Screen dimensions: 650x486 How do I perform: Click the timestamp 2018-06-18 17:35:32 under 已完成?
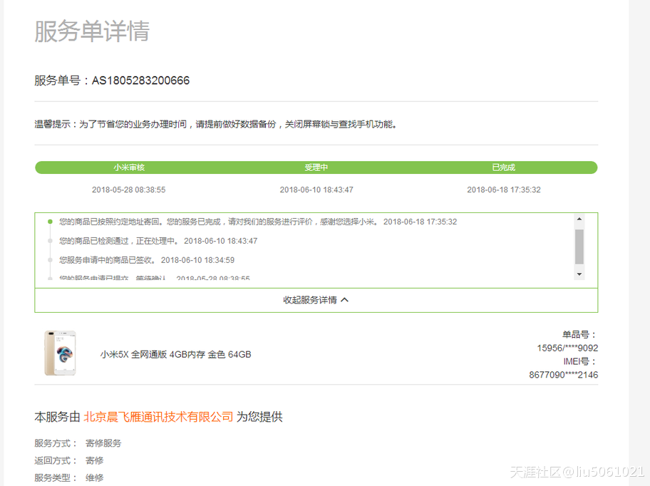[504, 190]
